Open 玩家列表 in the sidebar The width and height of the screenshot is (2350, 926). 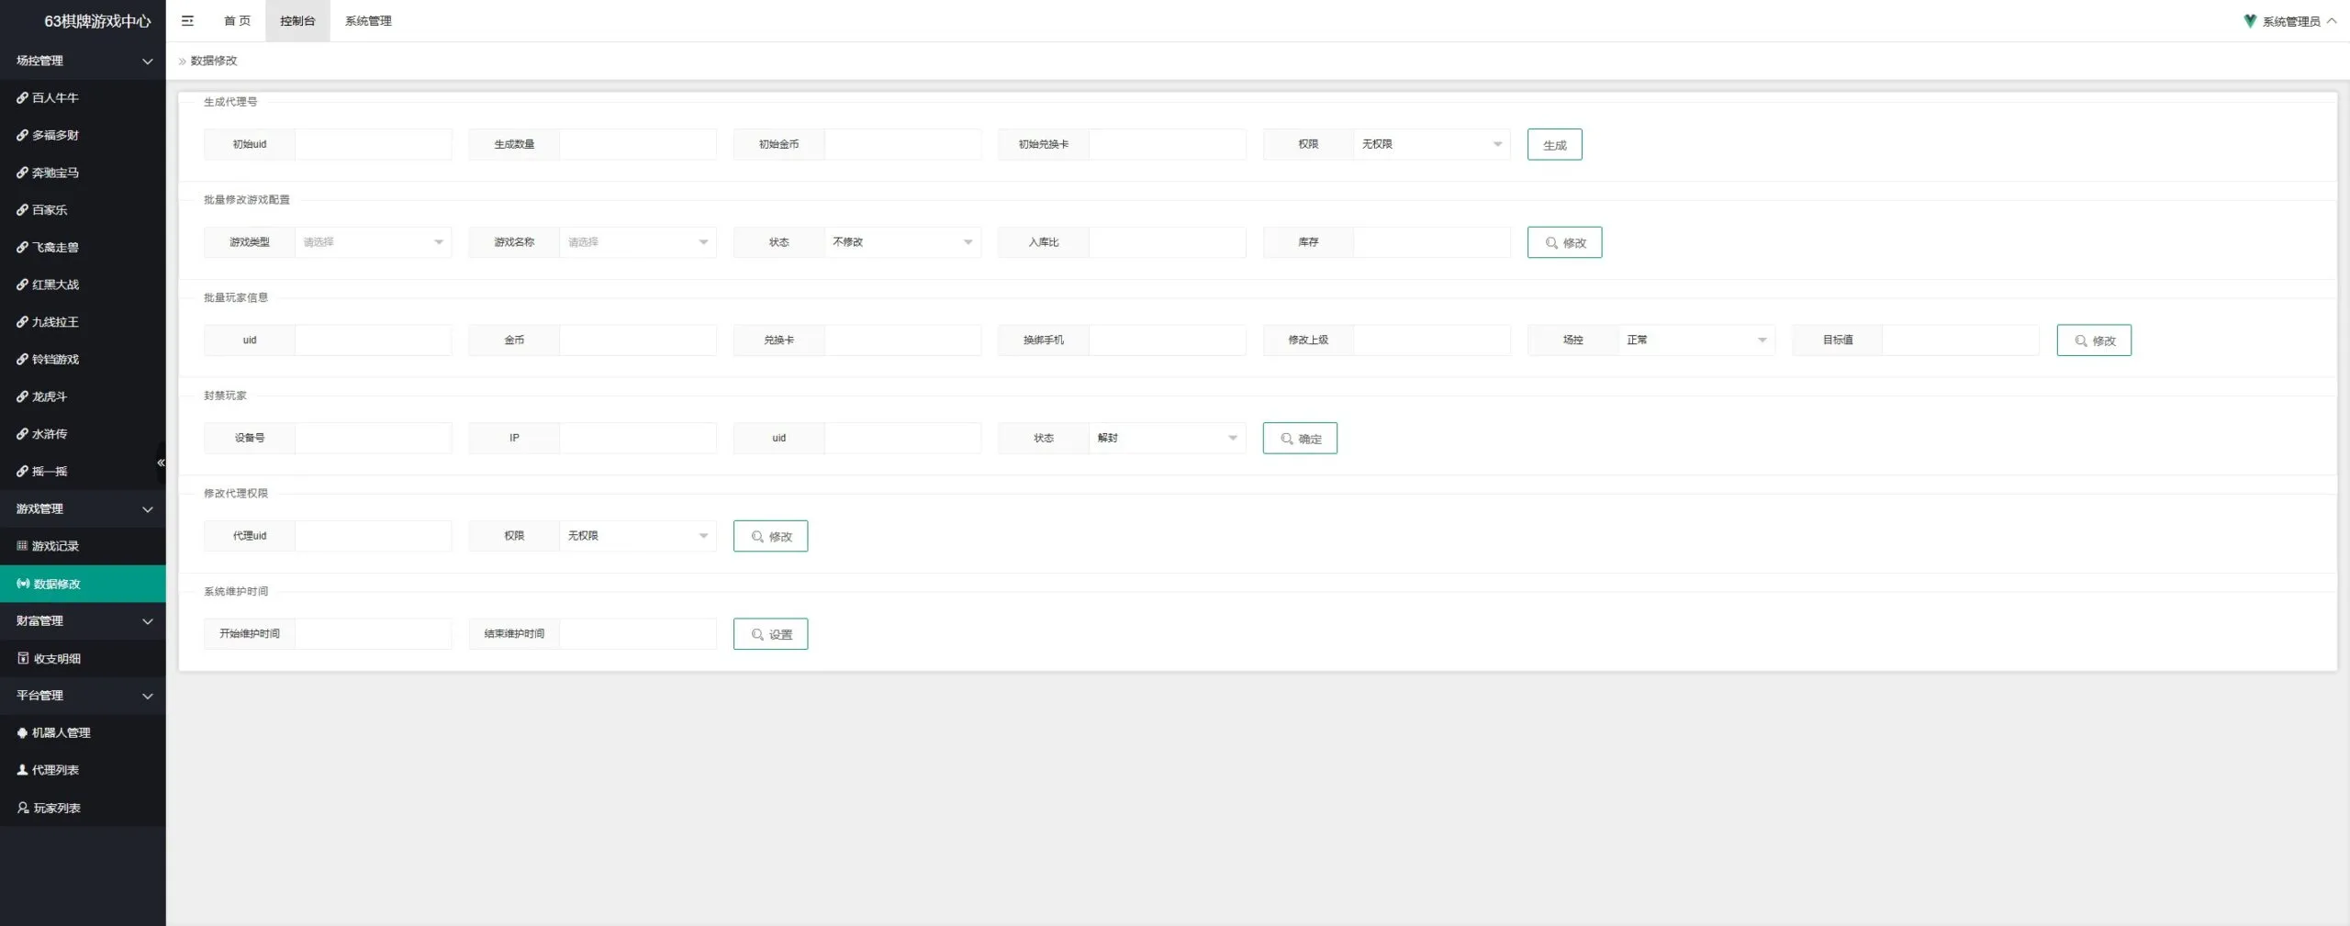point(83,808)
